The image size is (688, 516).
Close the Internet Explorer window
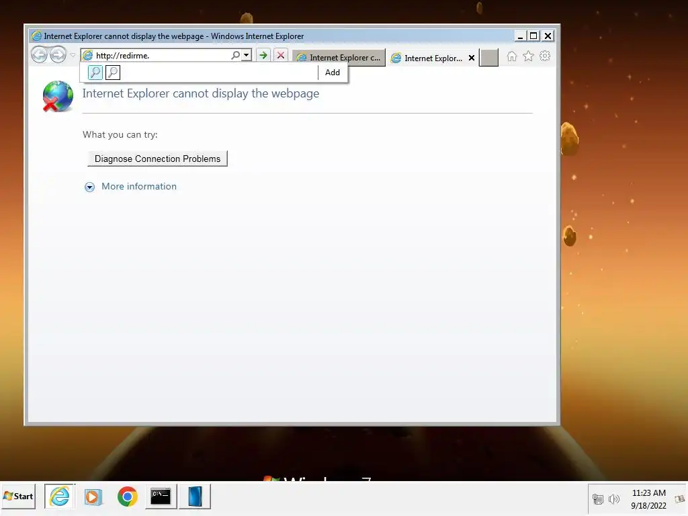click(548, 36)
